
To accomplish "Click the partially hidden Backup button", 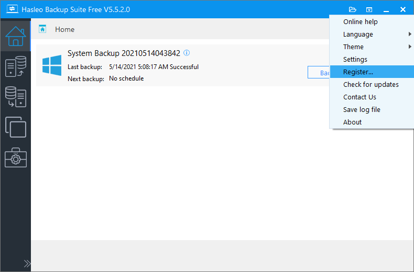I will coord(319,72).
